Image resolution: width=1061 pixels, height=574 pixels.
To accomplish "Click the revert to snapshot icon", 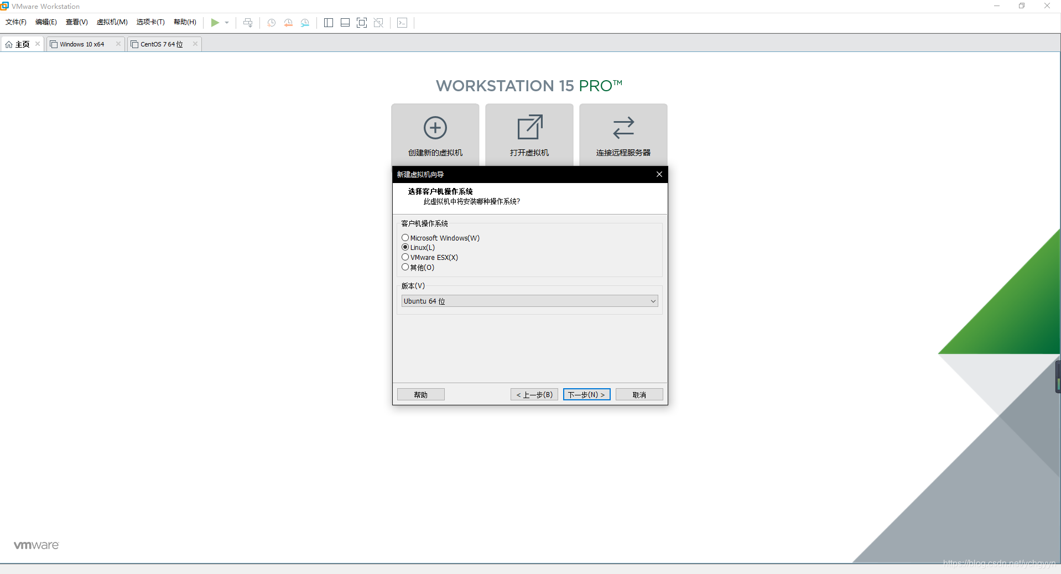I will [x=288, y=23].
